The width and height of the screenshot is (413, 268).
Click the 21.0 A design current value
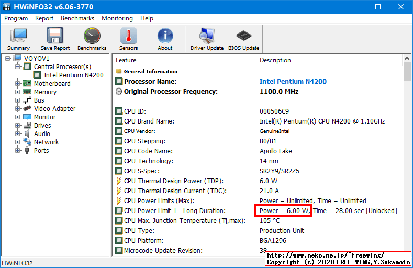coord(269,191)
